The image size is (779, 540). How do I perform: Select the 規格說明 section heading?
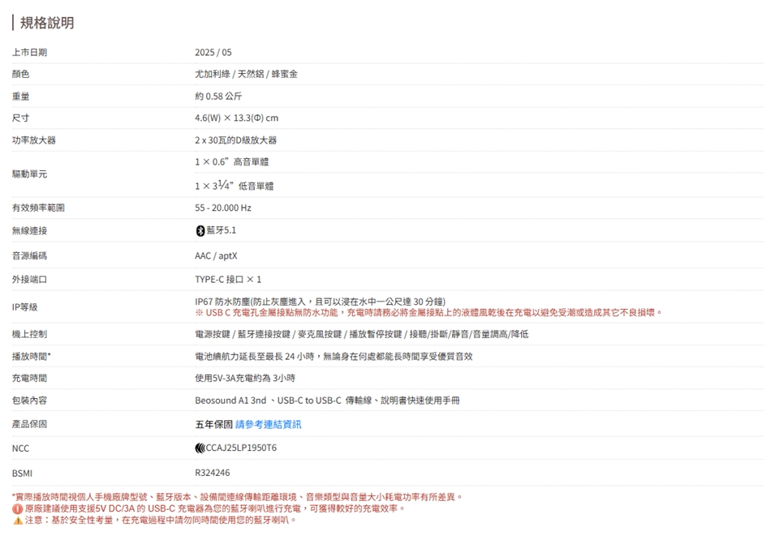pos(46,23)
